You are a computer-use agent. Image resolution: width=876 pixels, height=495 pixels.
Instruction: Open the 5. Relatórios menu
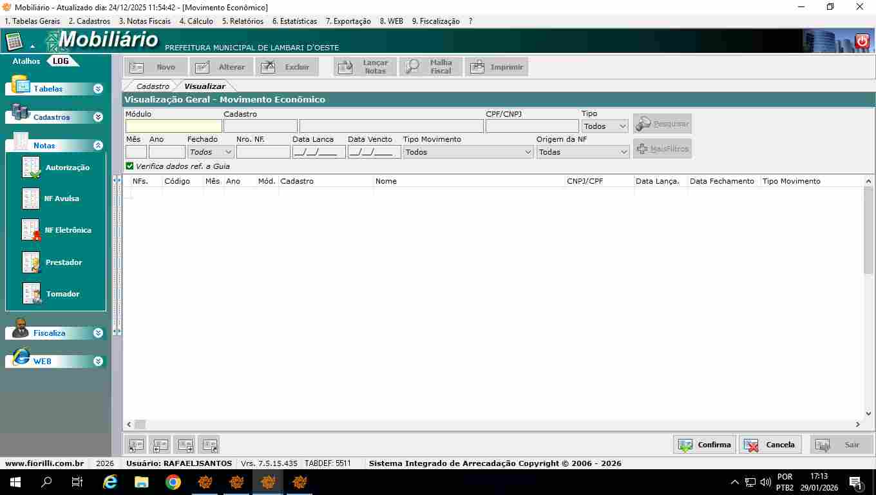[x=242, y=21]
